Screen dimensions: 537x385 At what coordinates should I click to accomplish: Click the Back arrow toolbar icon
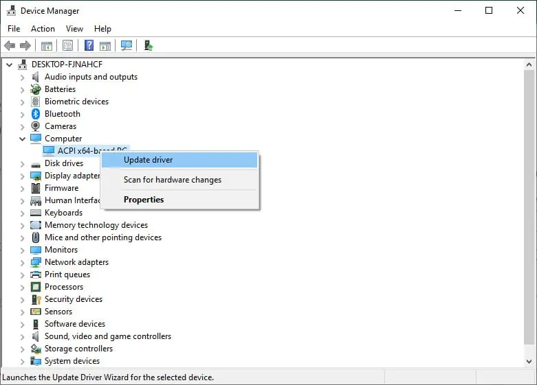click(x=10, y=45)
